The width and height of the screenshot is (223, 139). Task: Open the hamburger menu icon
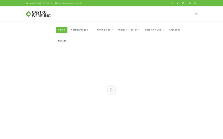click(x=196, y=14)
